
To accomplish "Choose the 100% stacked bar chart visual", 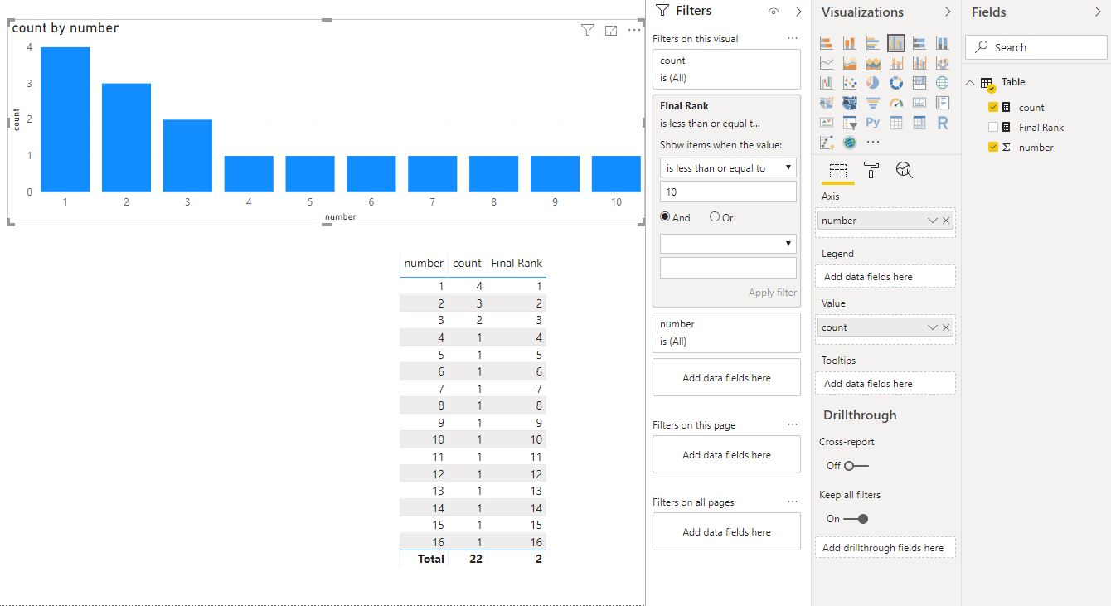I will pos(919,43).
